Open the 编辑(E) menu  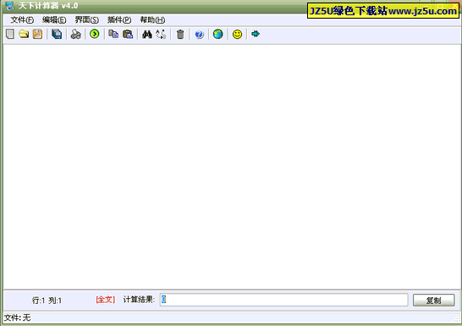click(54, 20)
